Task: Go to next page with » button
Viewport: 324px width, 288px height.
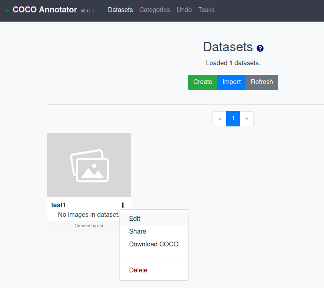Action: pyautogui.click(x=247, y=119)
